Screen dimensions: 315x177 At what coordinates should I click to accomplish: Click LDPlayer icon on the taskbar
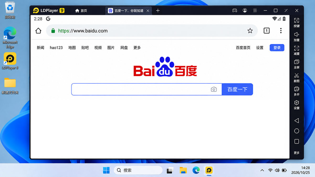(209, 170)
